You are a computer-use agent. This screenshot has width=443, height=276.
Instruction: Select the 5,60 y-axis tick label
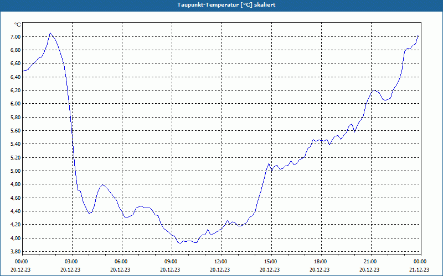pyautogui.click(x=15, y=131)
